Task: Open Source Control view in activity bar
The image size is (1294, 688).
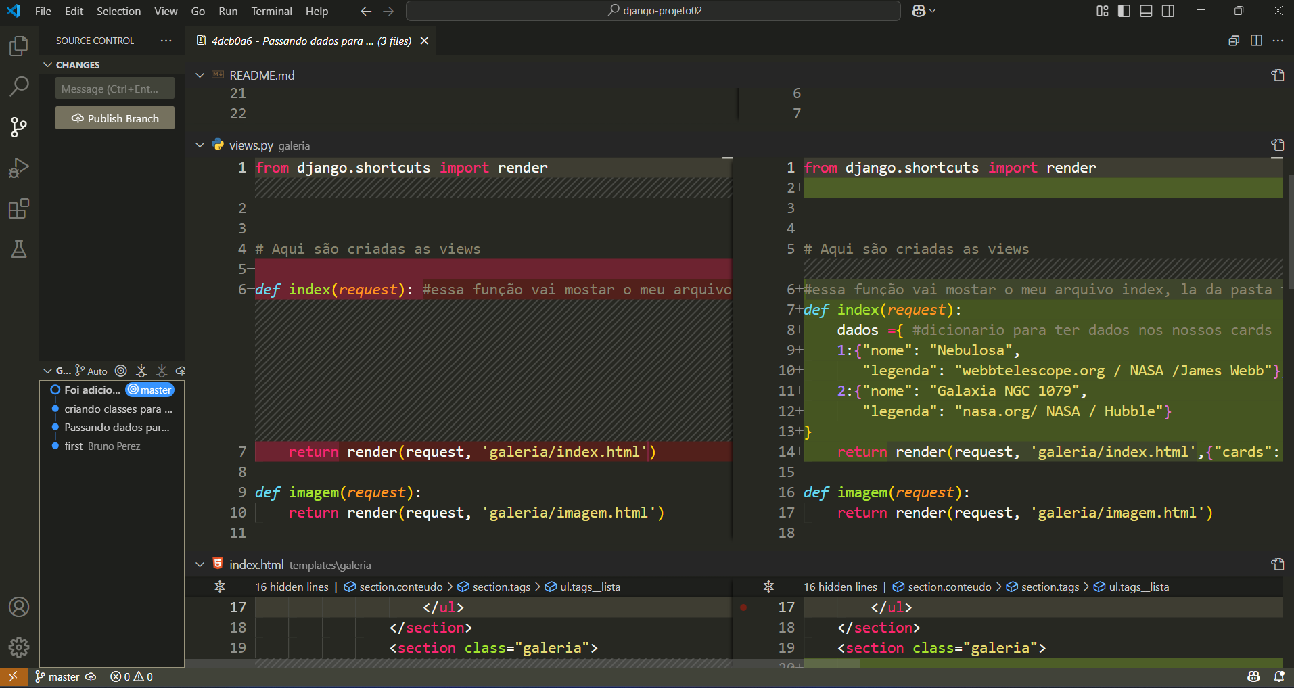Action: 19,127
